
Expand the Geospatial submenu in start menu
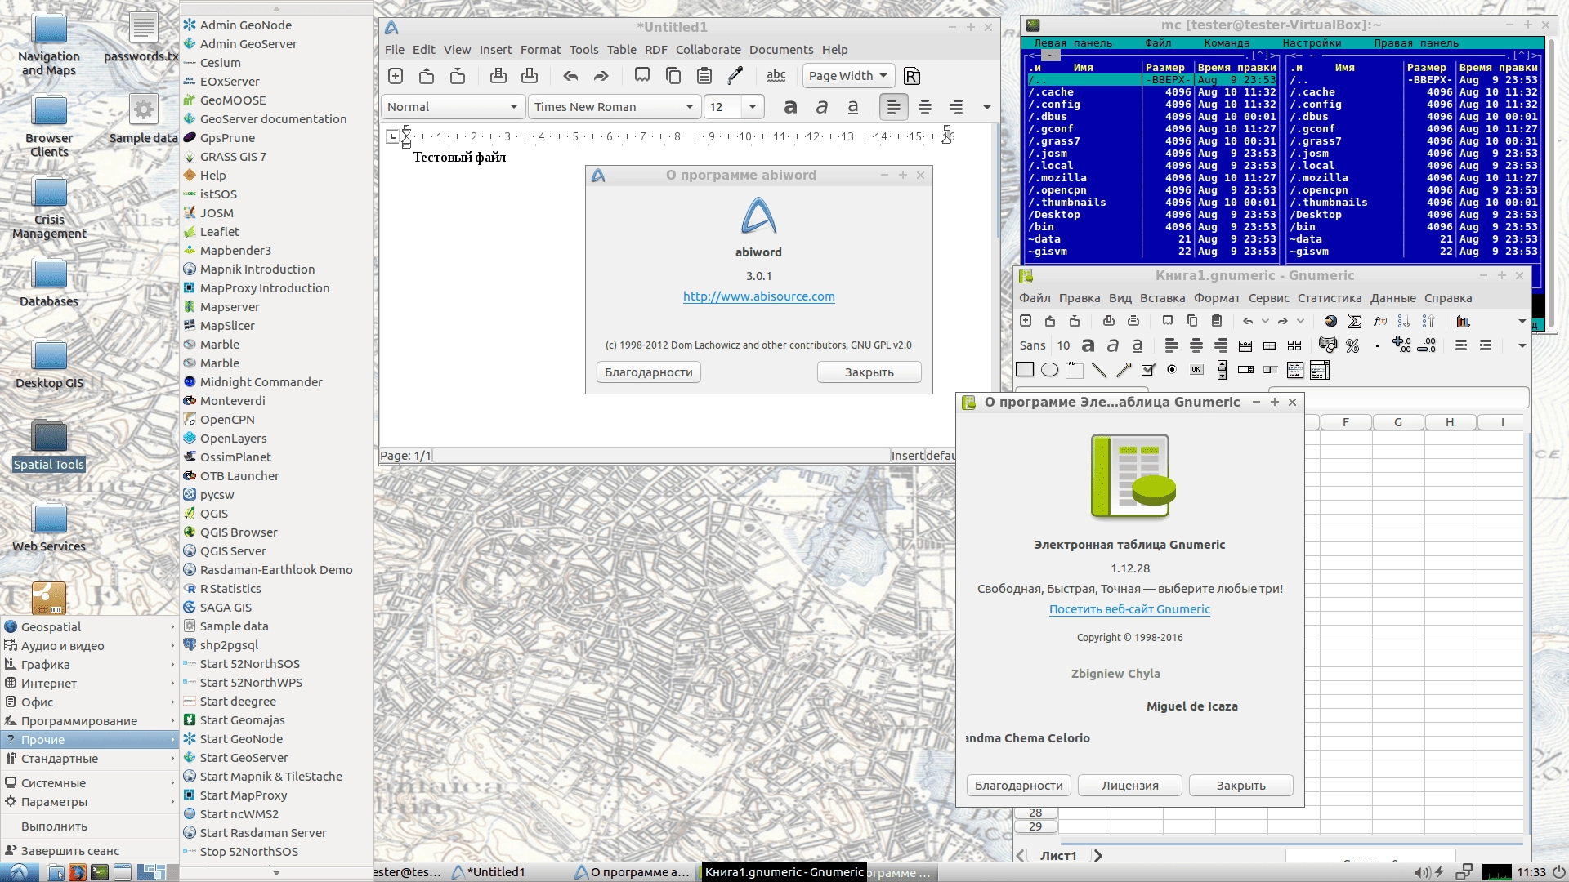[x=90, y=626]
